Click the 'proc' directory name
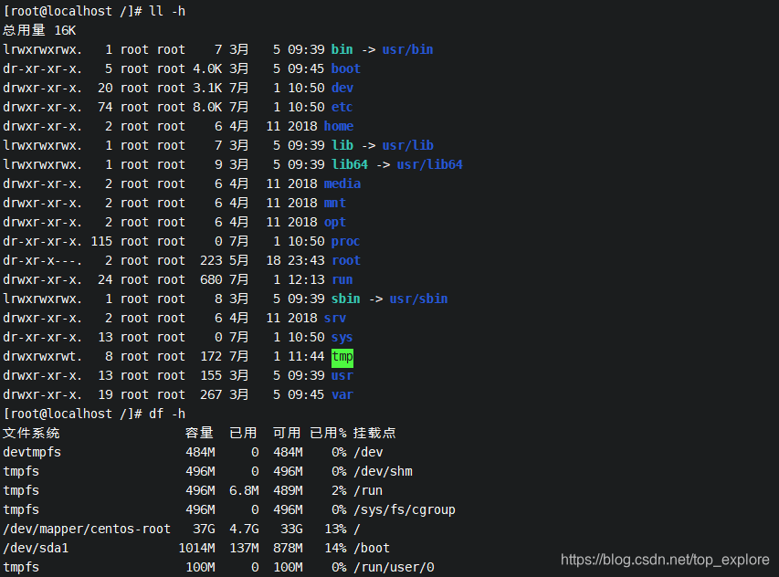Viewport: 779px width, 577px height. click(346, 241)
